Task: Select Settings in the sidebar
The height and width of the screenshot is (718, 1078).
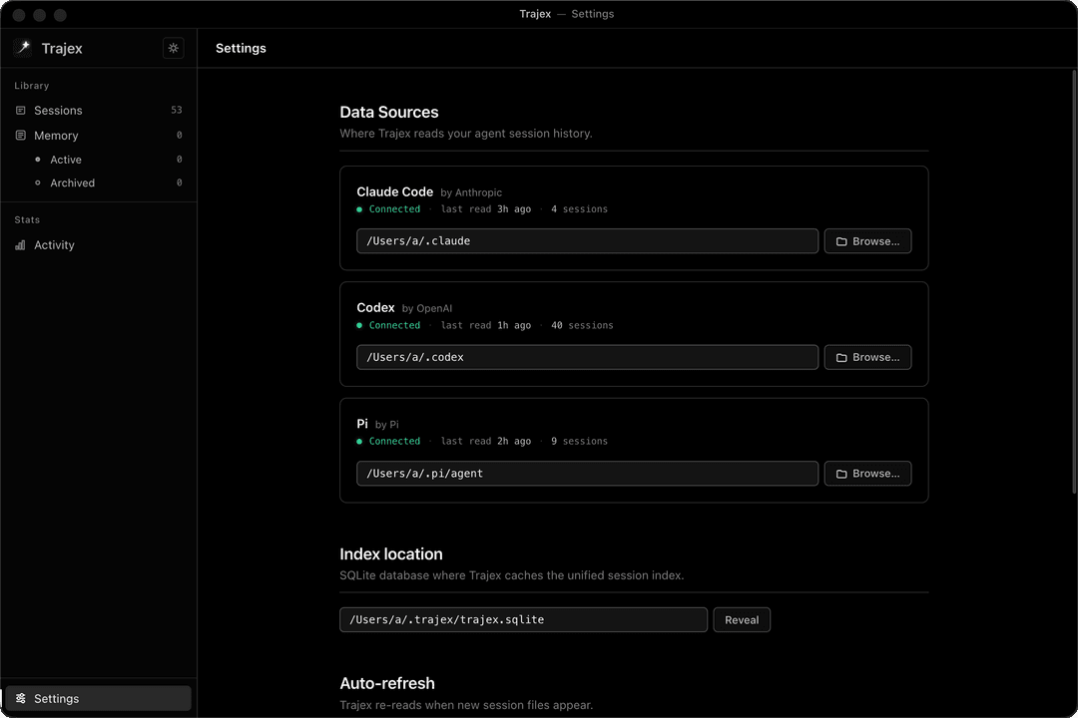Action: [x=98, y=699]
